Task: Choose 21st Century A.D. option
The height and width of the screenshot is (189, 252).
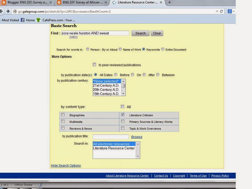Action: (107, 85)
